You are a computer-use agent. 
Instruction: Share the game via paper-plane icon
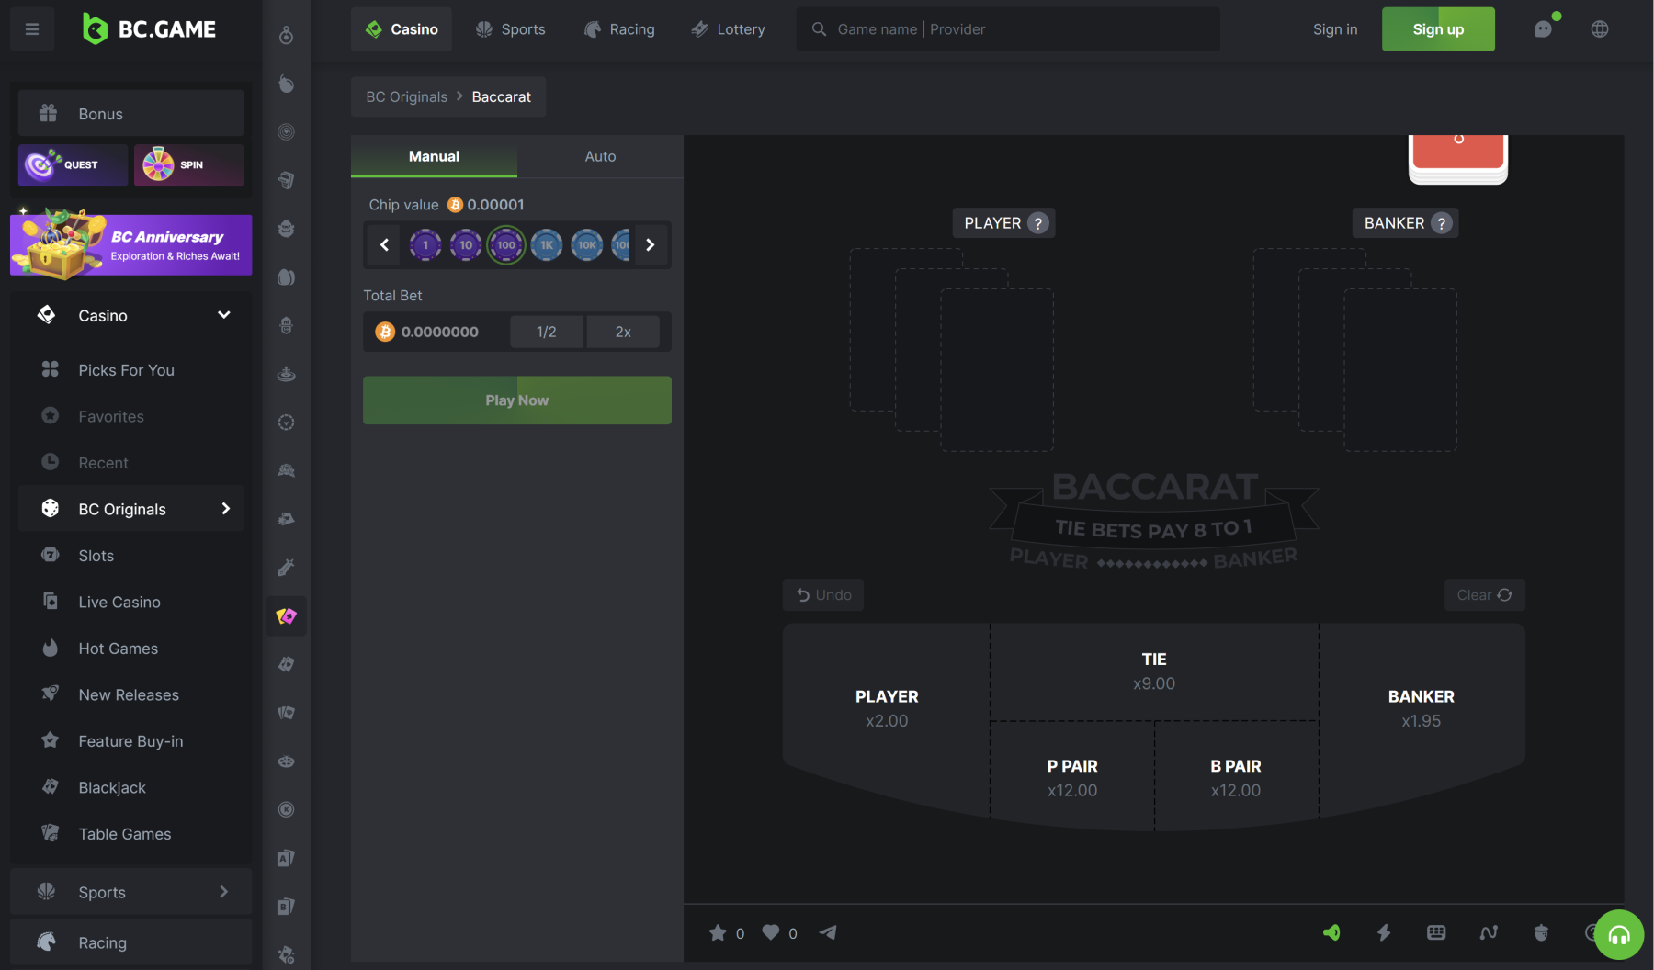(x=828, y=933)
